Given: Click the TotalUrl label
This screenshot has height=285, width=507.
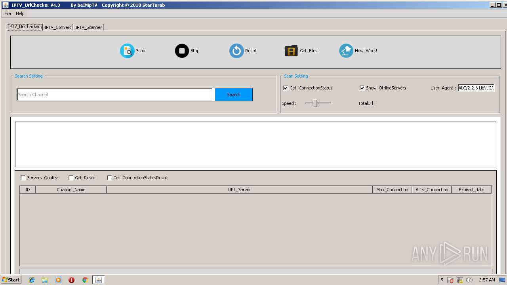Looking at the screenshot, I should [367, 103].
